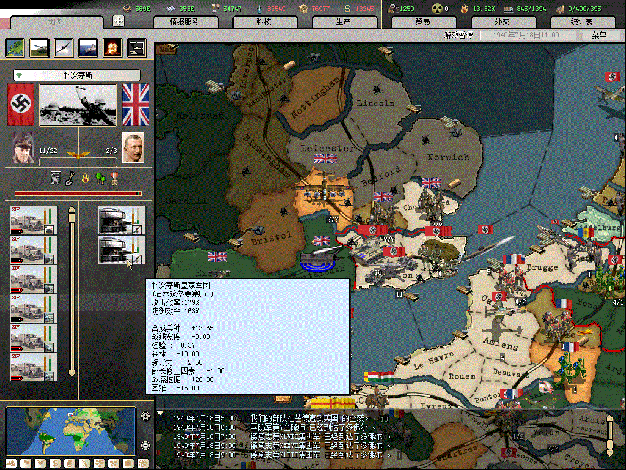Open the 贸易 tab

coord(423,21)
